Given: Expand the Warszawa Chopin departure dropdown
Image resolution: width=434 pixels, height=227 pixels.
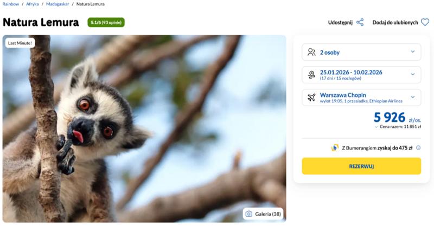Looking at the screenshot, I should [x=412, y=98].
